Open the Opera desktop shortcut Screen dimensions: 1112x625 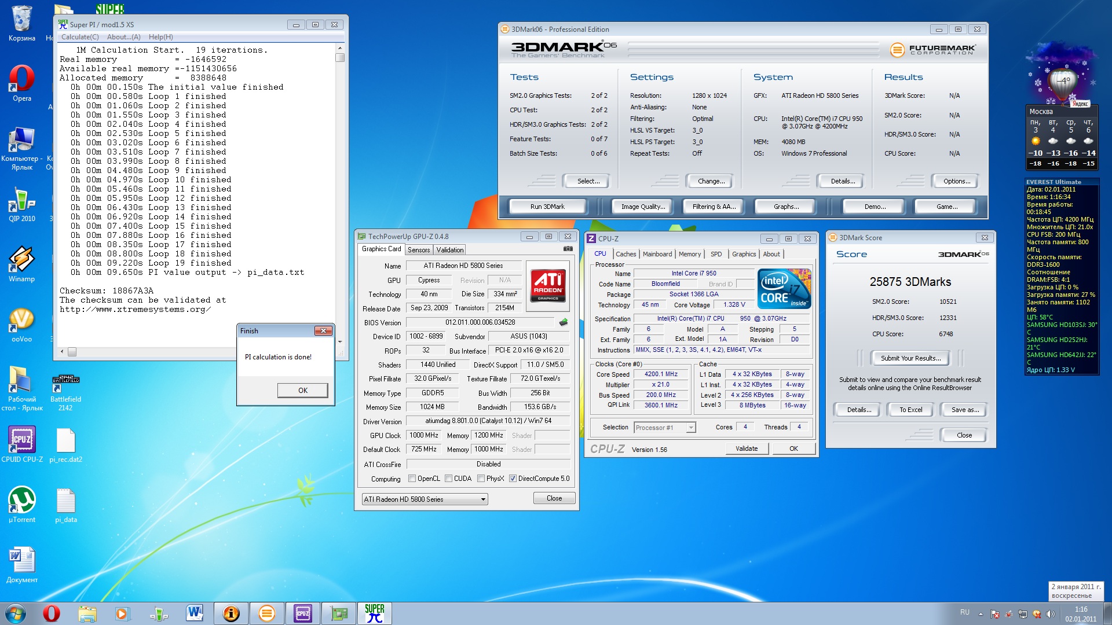coord(21,83)
